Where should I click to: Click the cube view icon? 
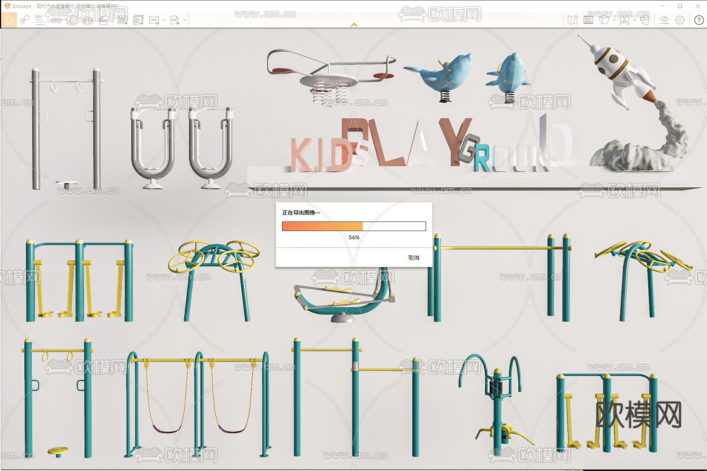tap(604, 20)
